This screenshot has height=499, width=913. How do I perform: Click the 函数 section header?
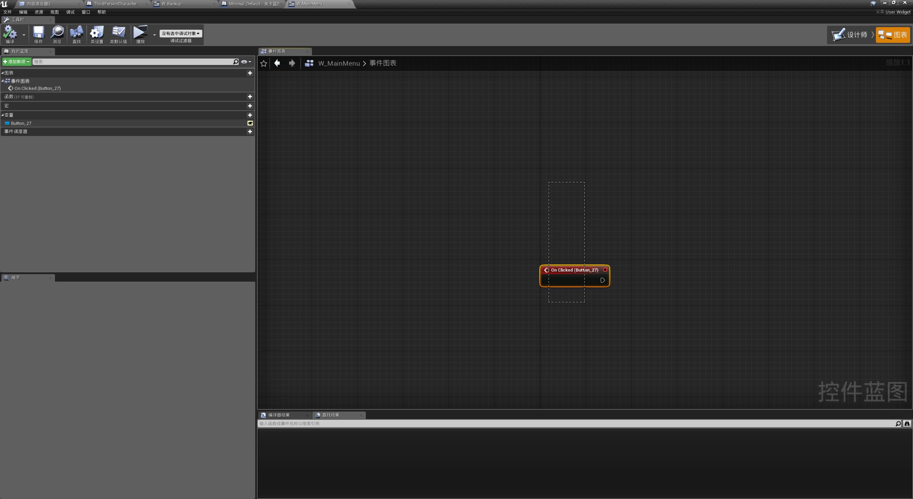click(x=127, y=96)
